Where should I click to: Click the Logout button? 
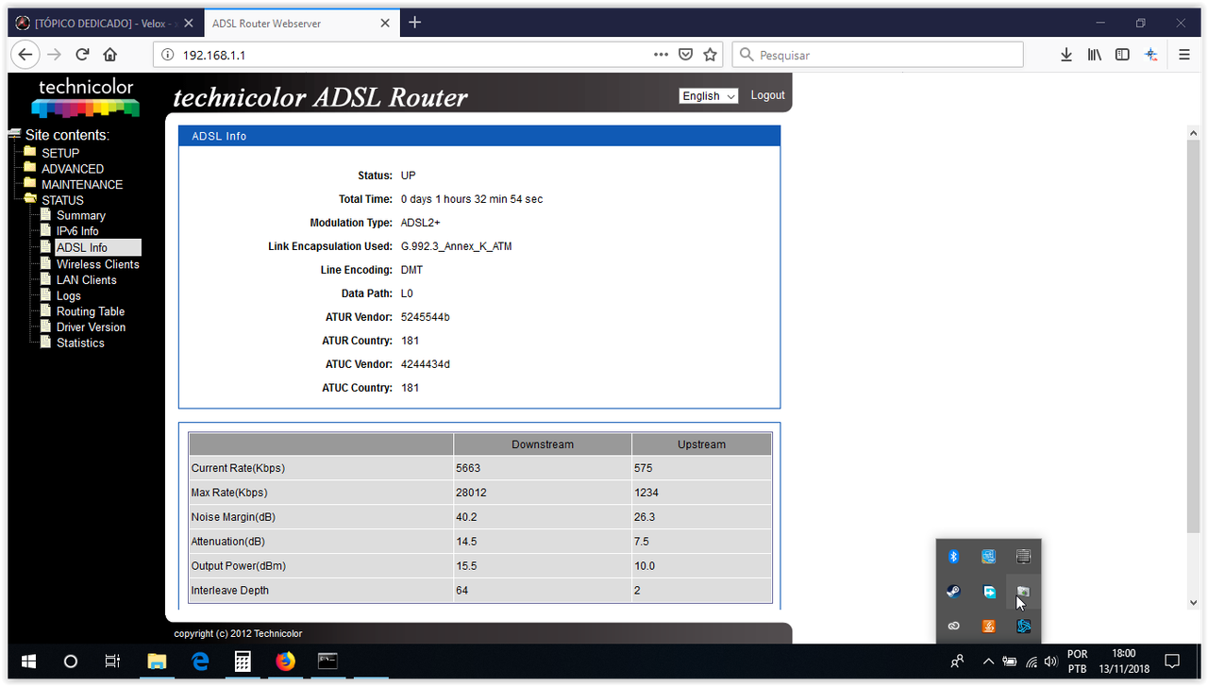click(767, 95)
